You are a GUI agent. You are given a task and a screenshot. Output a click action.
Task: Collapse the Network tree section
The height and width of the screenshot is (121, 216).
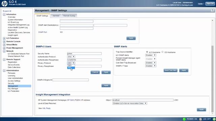pos(4,51)
